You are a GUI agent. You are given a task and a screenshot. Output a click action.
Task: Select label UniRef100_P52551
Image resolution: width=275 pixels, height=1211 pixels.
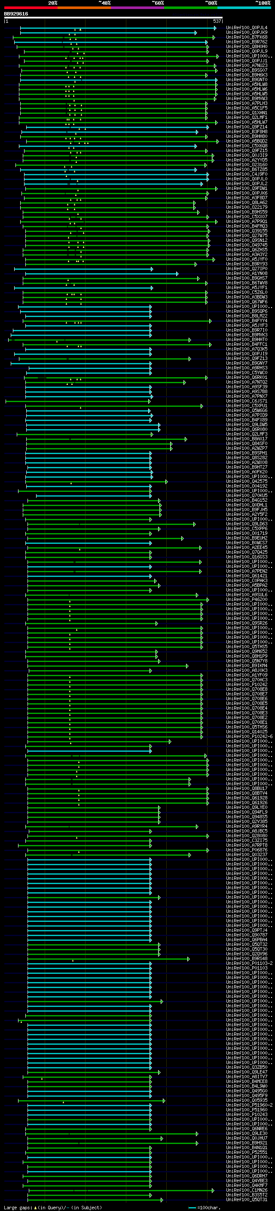click(x=247, y=1152)
